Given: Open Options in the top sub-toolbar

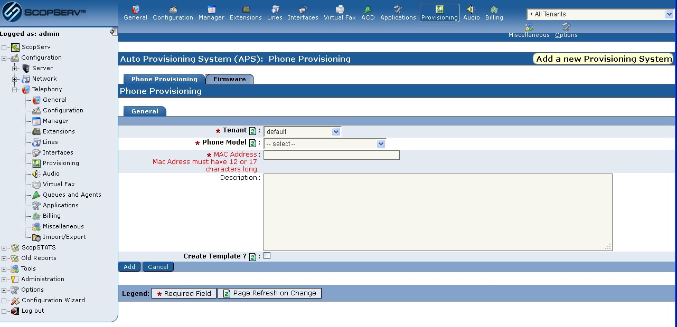Looking at the screenshot, I should pyautogui.click(x=566, y=31).
